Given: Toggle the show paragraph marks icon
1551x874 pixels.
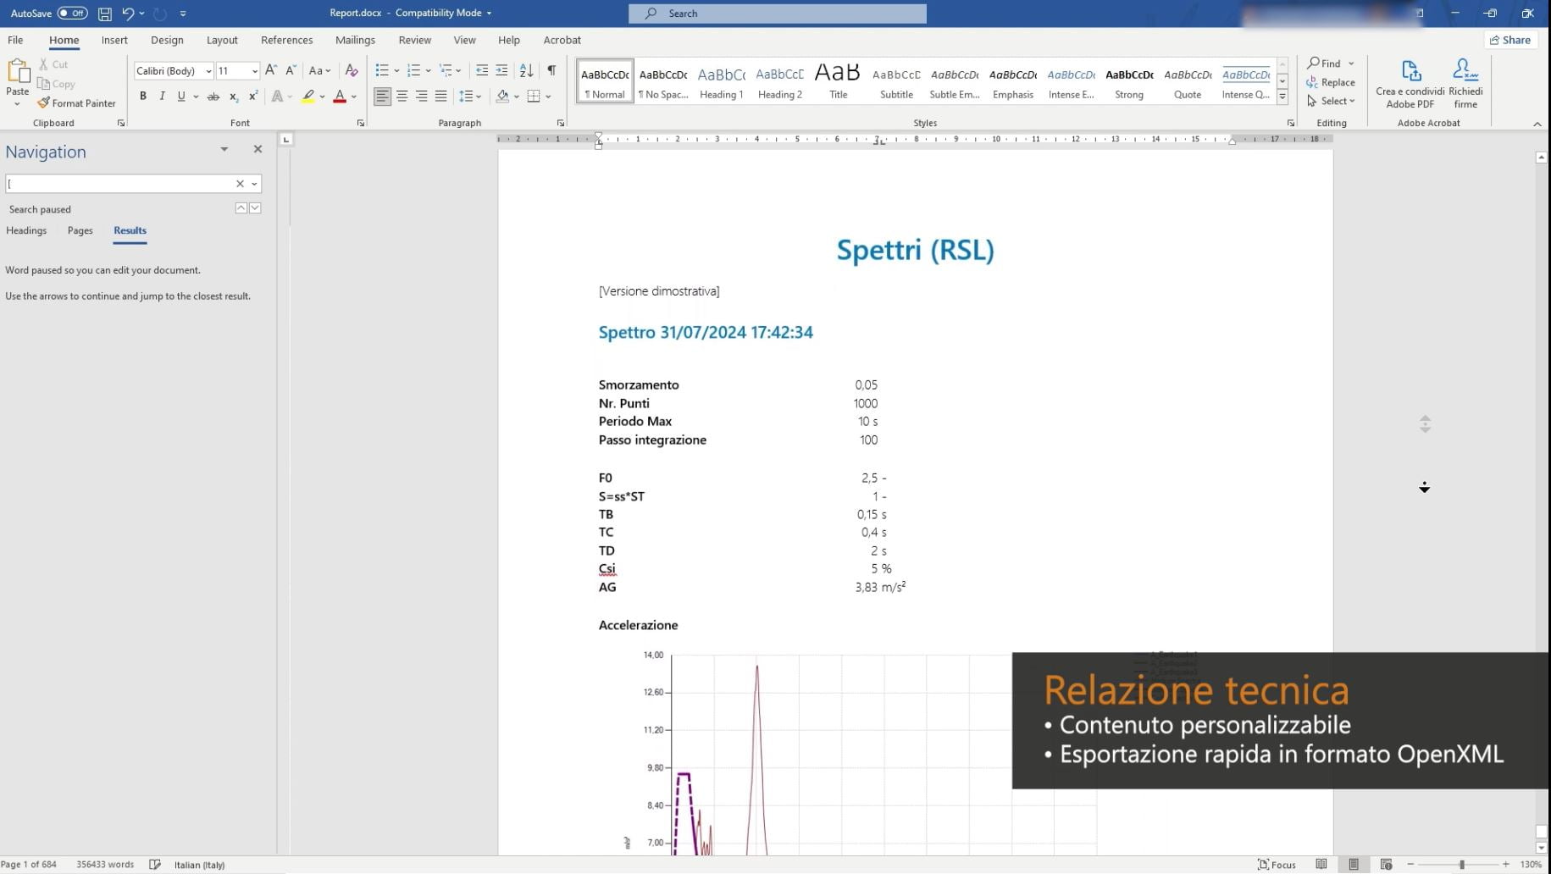Looking at the screenshot, I should pyautogui.click(x=551, y=70).
